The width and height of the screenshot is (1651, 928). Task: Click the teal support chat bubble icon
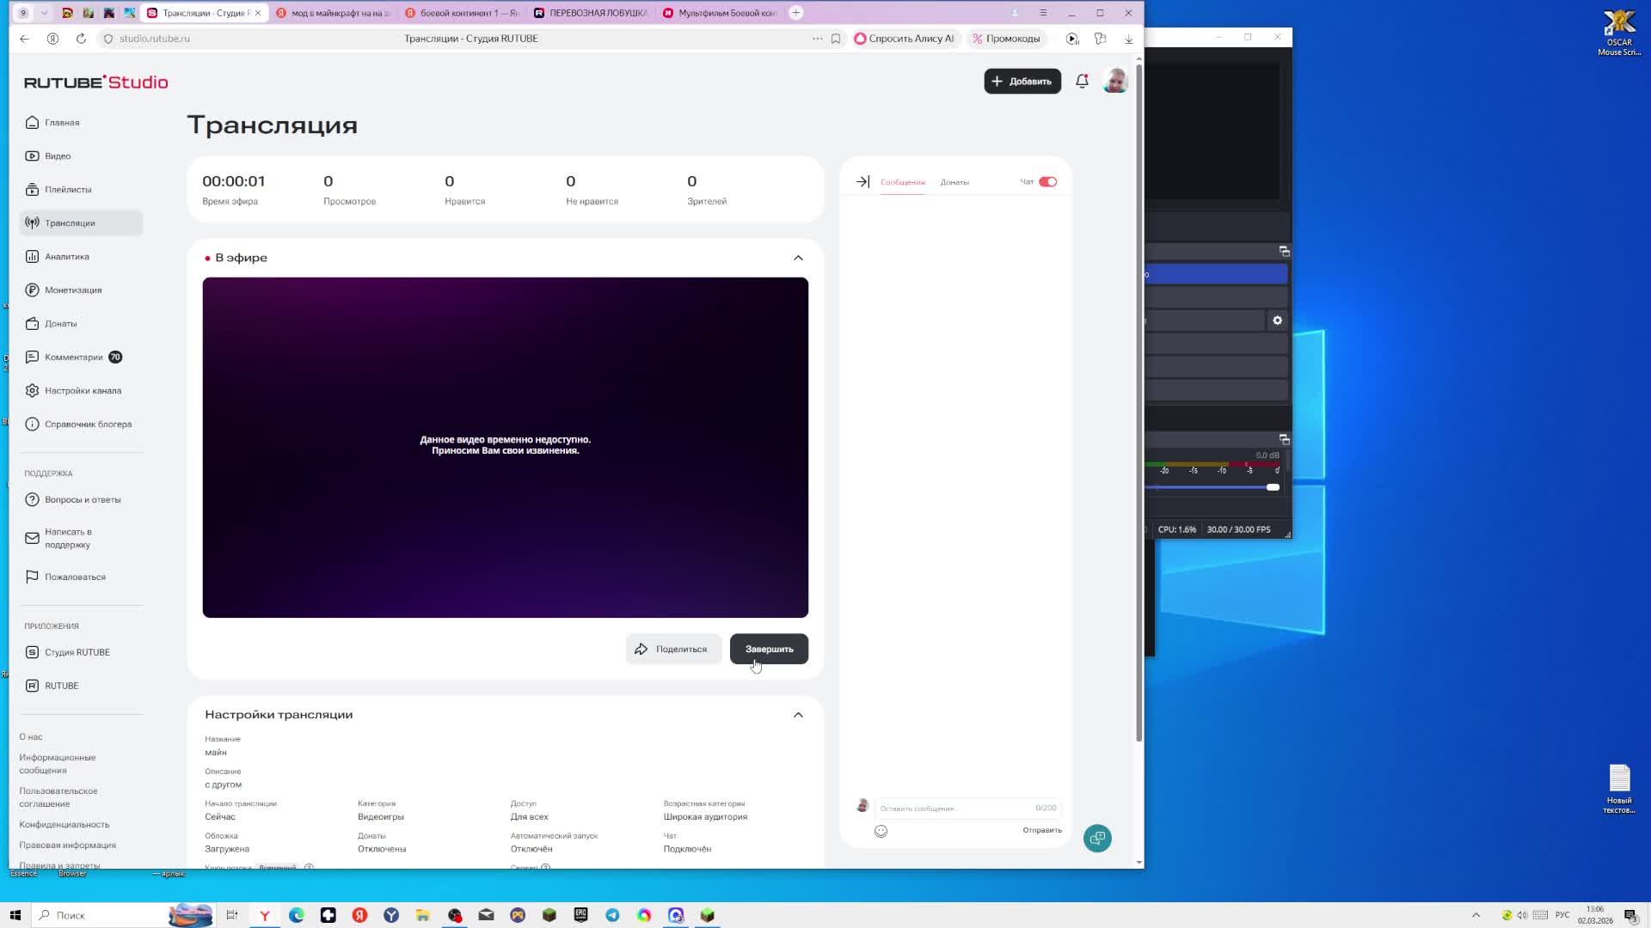point(1097,838)
